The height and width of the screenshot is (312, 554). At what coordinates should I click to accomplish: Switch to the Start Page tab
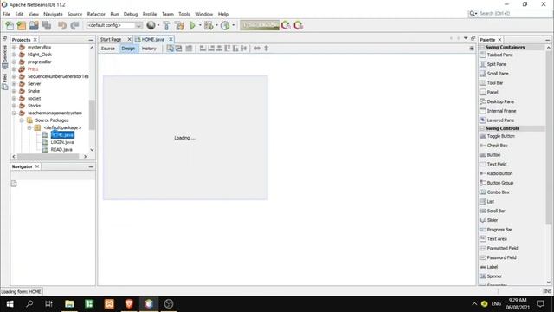pos(111,39)
